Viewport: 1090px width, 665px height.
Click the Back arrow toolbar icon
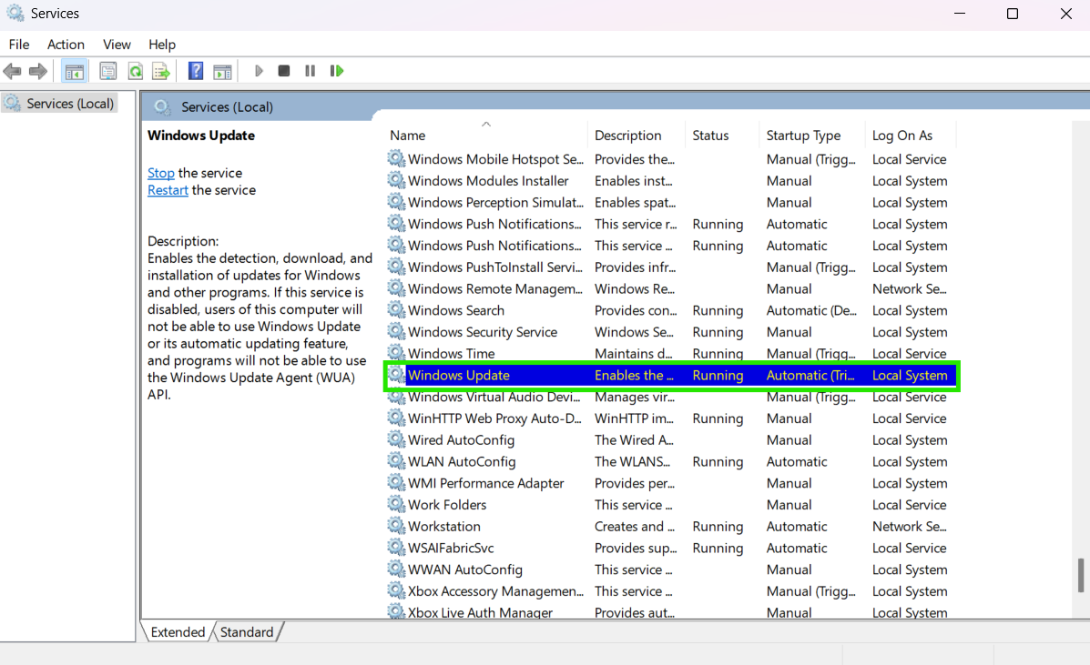click(13, 71)
